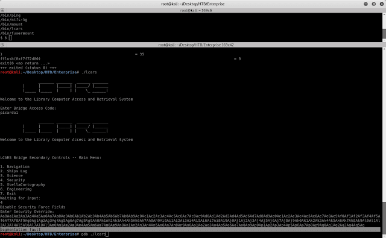The width and height of the screenshot is (386, 238).
Task: Click the '= 35' return value text
Action: pos(139,54)
